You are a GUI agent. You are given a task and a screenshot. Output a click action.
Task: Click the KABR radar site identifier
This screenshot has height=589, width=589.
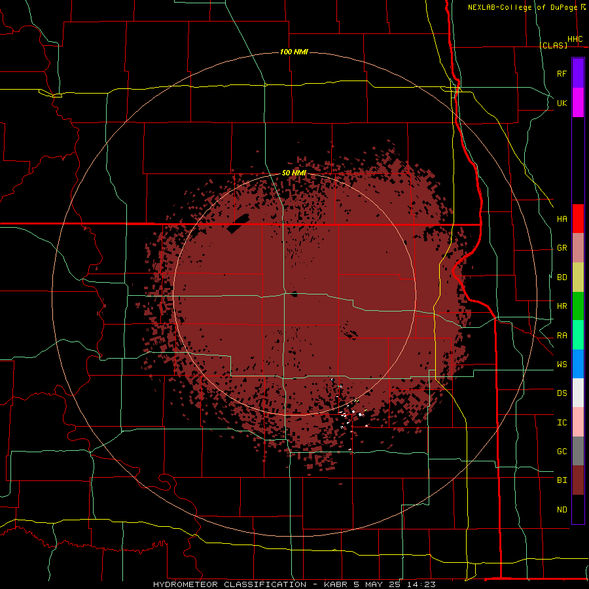tap(336, 584)
